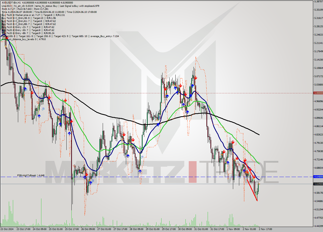This screenshot has height=232, width=323.
Task: Click the 'Point B:7.643' value
Action: point(25,9)
